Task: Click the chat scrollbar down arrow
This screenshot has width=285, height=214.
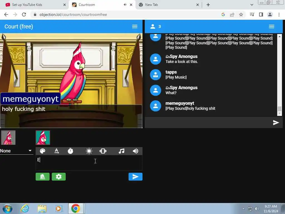Action: tap(279, 113)
